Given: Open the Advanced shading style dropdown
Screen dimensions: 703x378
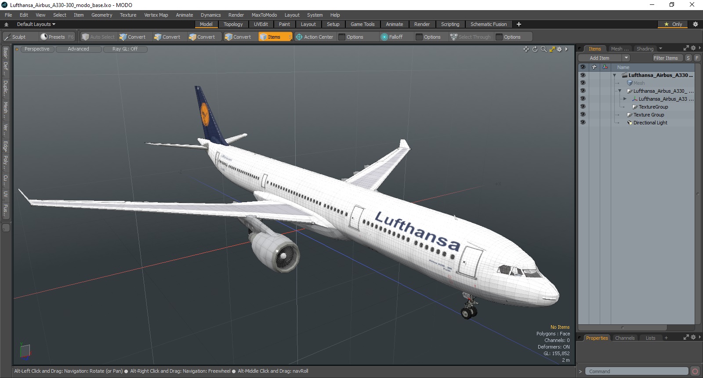Looking at the screenshot, I should click(x=78, y=49).
